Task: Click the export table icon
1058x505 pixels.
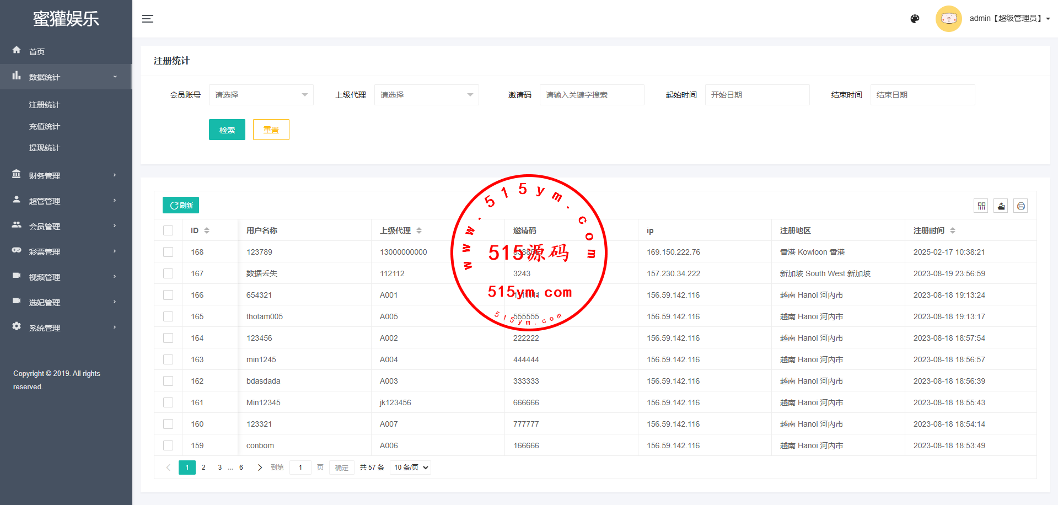Action: tap(1001, 206)
